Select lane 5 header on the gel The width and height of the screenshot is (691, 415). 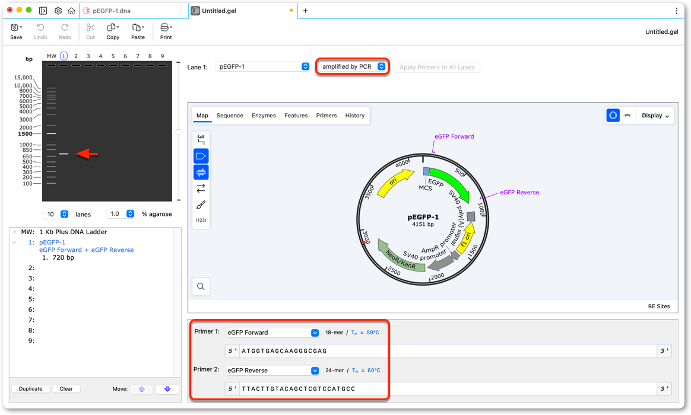point(113,56)
